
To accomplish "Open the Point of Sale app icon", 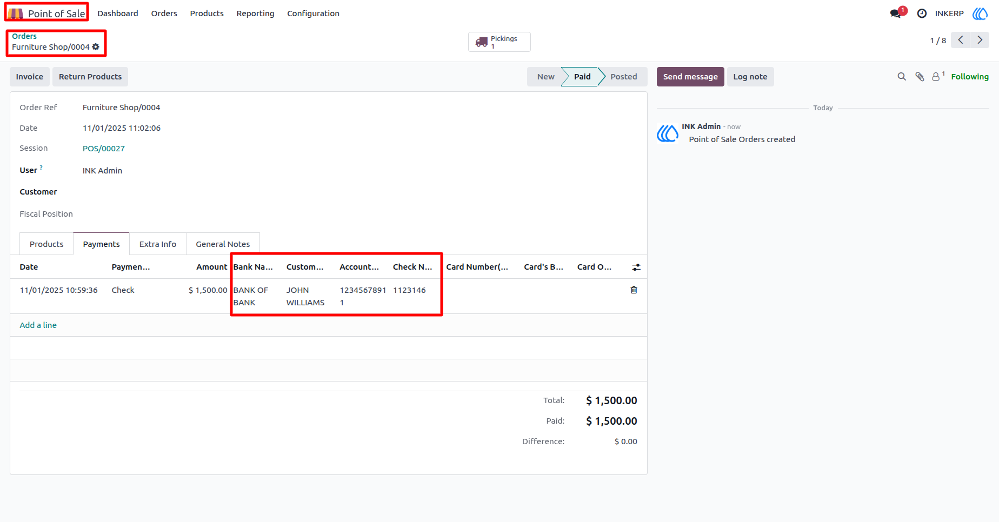I will point(15,14).
